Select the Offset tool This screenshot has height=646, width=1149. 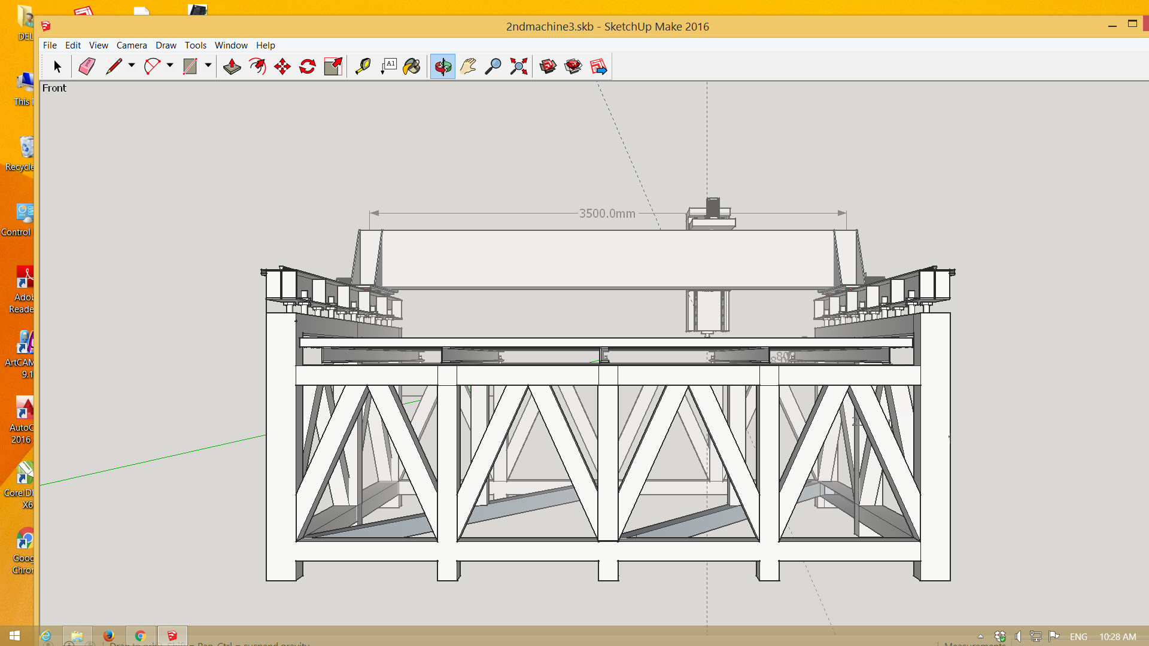click(257, 66)
